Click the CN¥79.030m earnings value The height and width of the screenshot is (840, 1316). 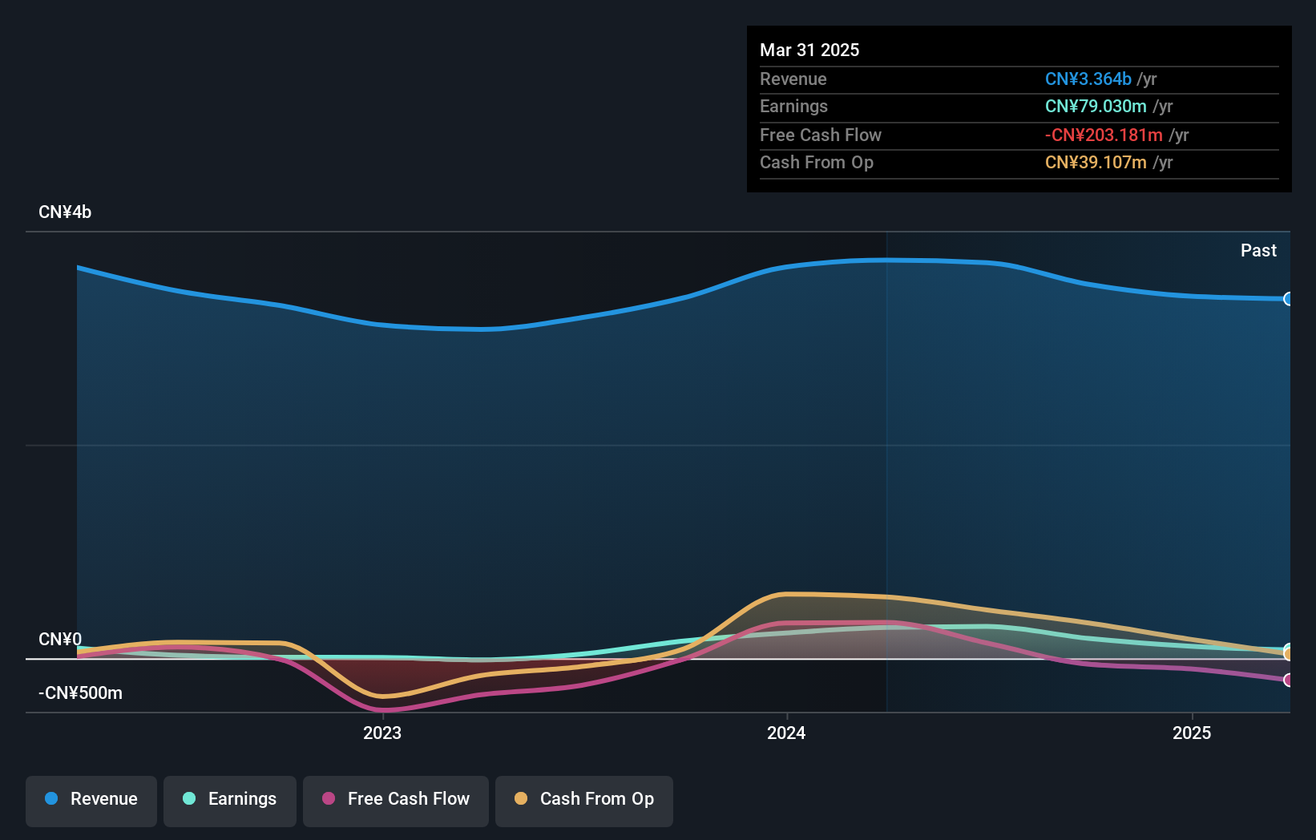pos(1096,106)
